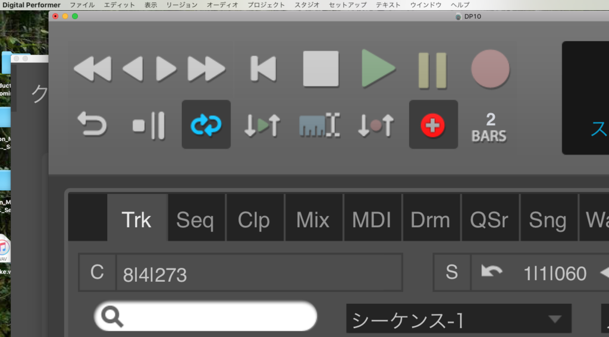Click the C cursor info label
This screenshot has width=609, height=337.
click(97, 272)
